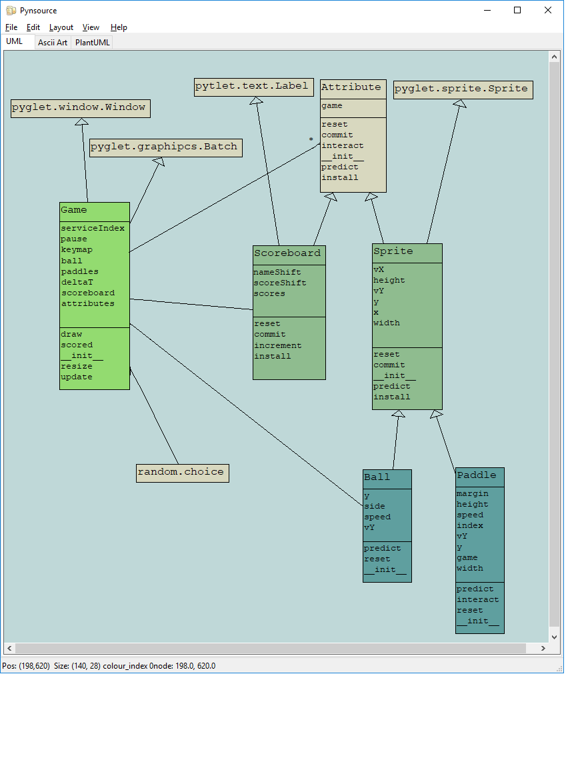
Task: Open the Layout menu
Action: point(61,27)
